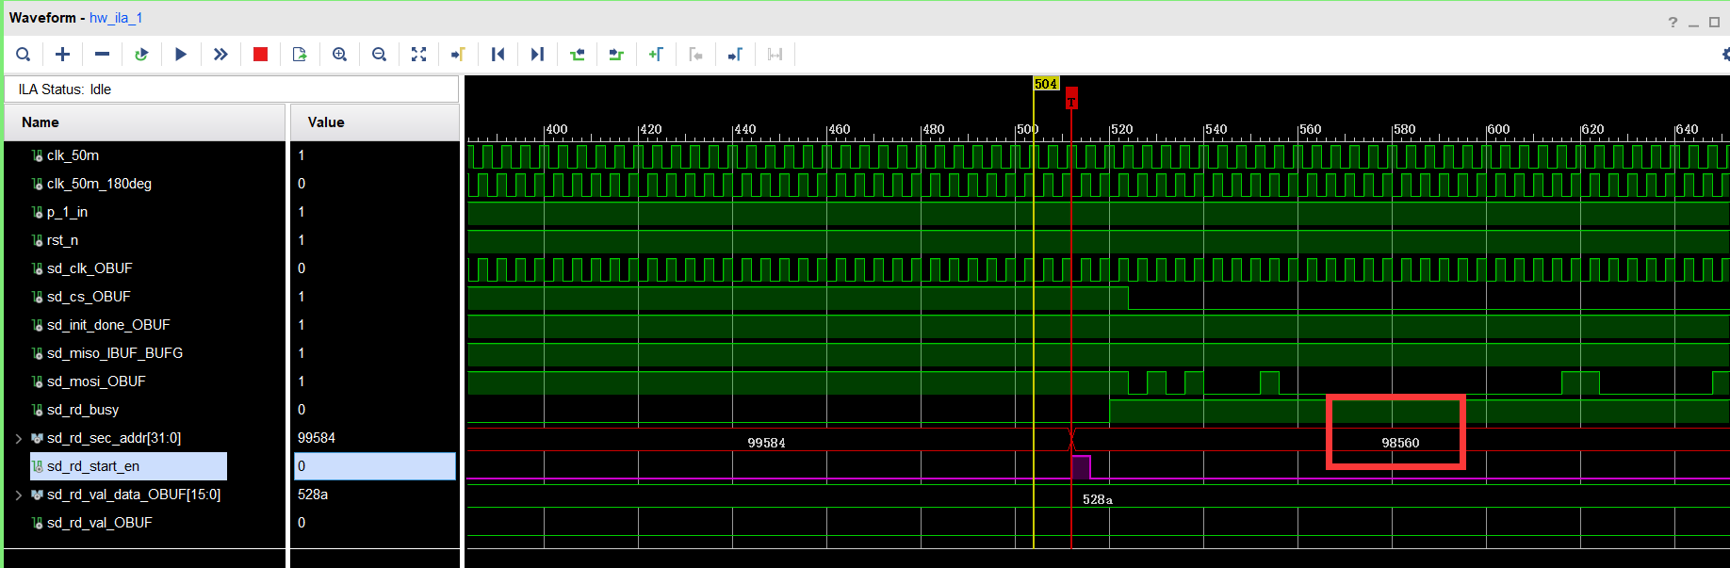Select the clk_50m signal

(x=73, y=155)
